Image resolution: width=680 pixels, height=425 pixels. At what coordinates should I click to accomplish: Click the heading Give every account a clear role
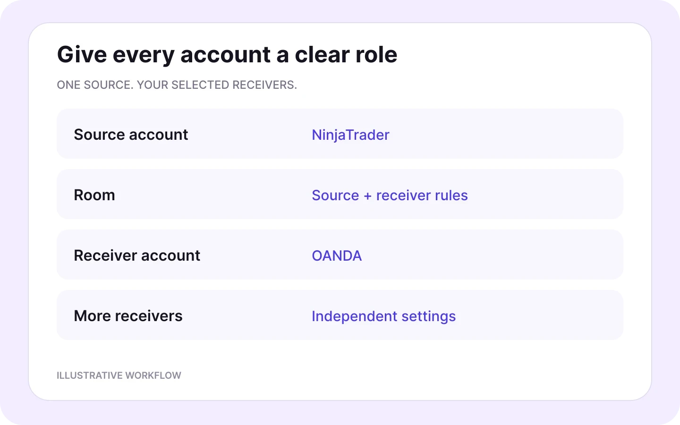pos(227,54)
